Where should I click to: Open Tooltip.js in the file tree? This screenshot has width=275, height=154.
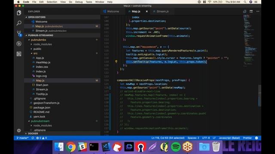[42, 94]
